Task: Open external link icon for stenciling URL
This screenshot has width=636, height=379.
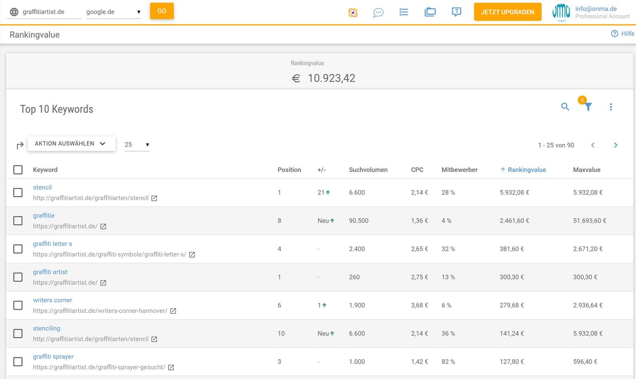Action: [x=154, y=339]
